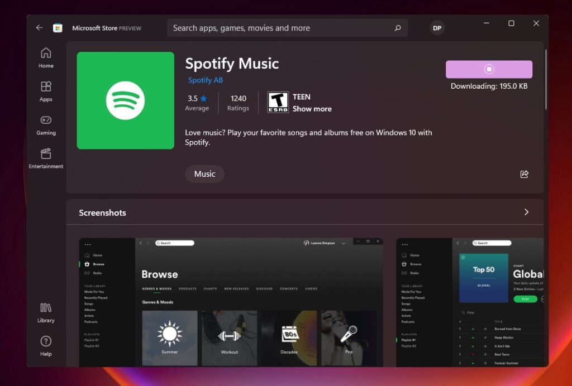Click Show more rating details
The width and height of the screenshot is (572, 386).
pyautogui.click(x=312, y=109)
